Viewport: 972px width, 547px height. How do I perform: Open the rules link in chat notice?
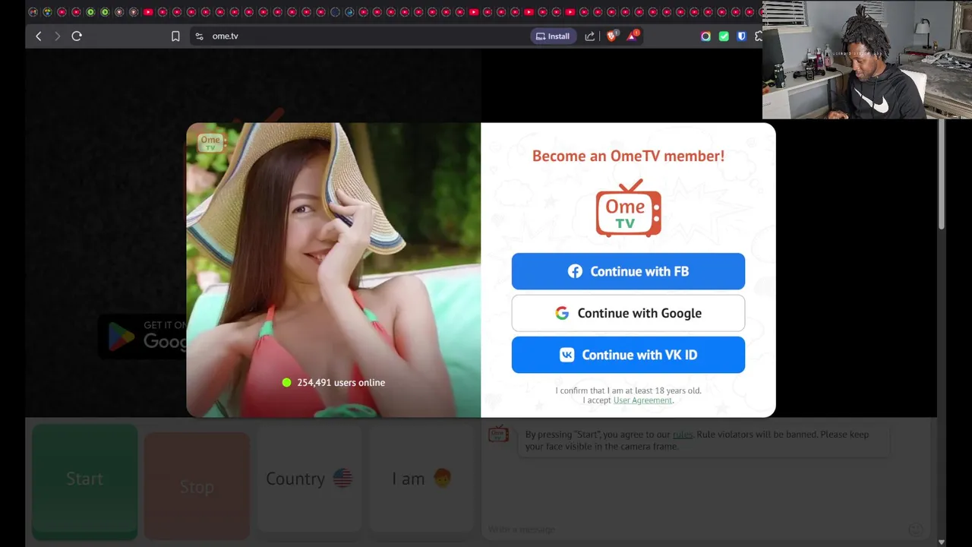pyautogui.click(x=682, y=435)
